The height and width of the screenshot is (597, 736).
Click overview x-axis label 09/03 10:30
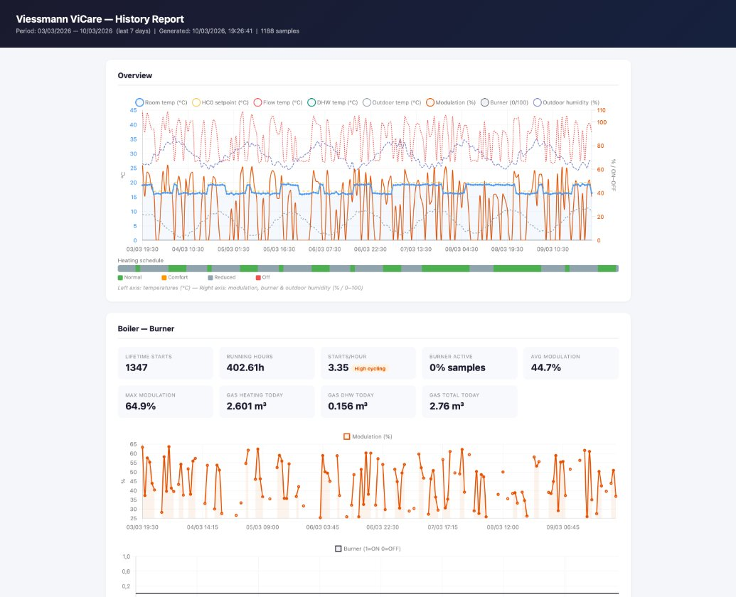[553, 249]
